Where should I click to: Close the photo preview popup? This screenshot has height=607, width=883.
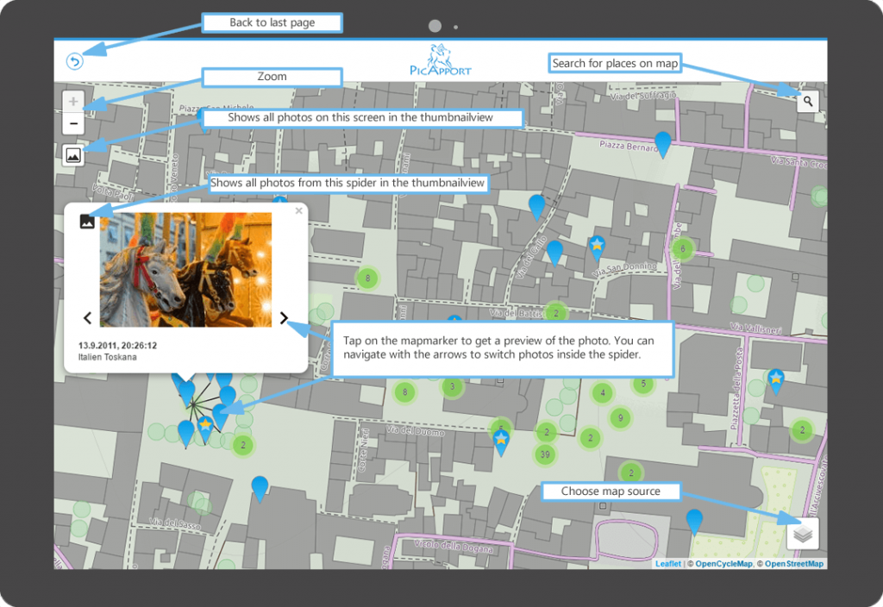pos(299,210)
